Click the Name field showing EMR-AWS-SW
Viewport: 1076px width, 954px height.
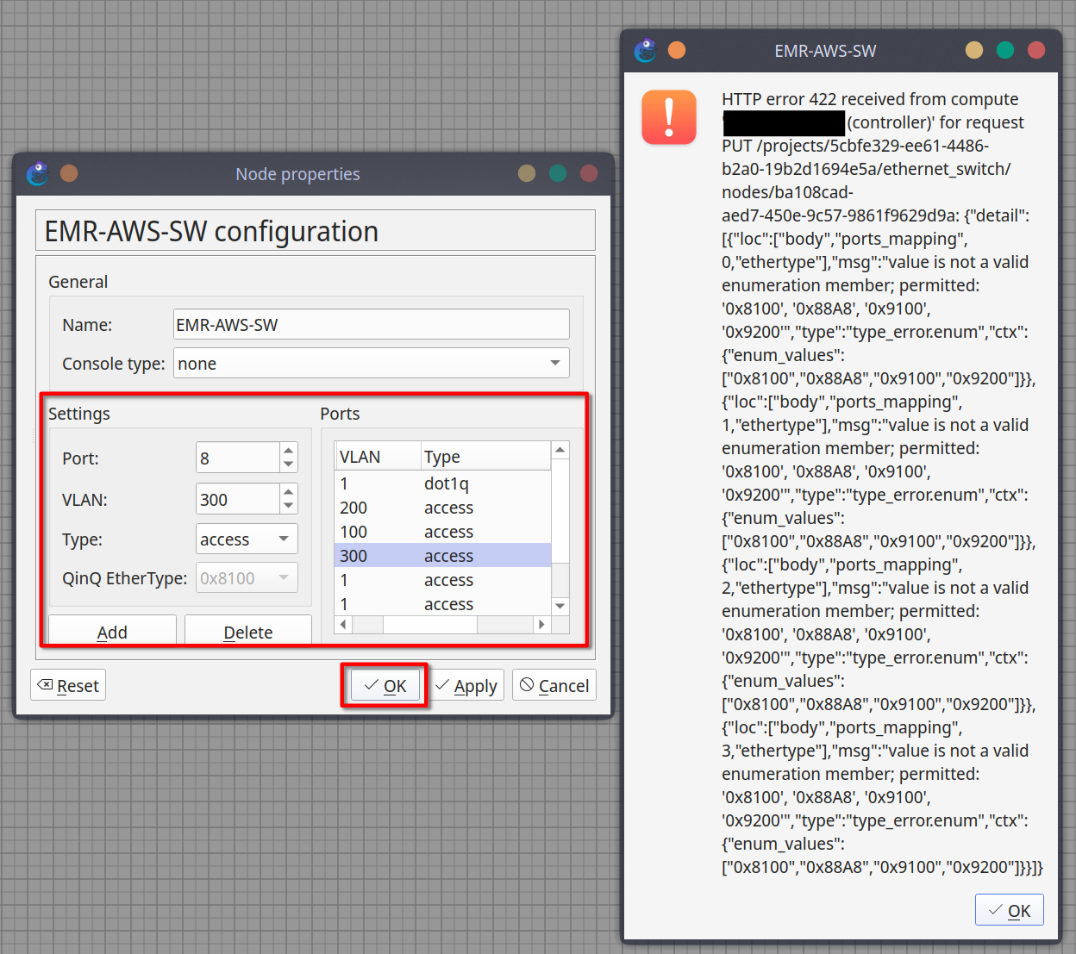[371, 324]
